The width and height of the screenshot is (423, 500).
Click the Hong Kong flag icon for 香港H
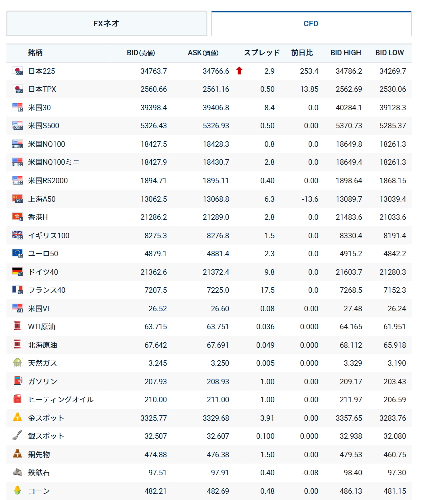click(17, 217)
